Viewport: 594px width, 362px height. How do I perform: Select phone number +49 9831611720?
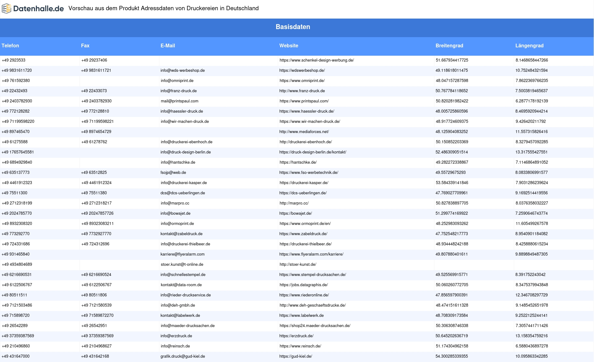pos(17,71)
